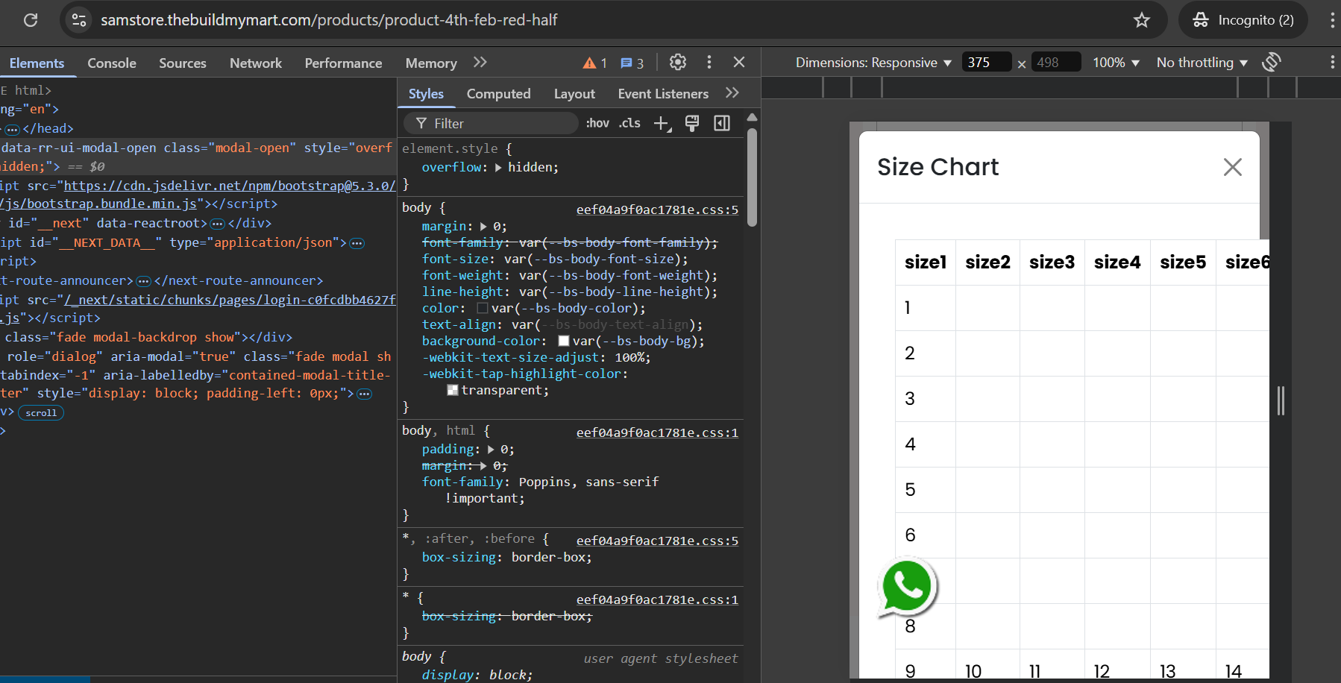Switch to the Elements tab

coord(37,63)
